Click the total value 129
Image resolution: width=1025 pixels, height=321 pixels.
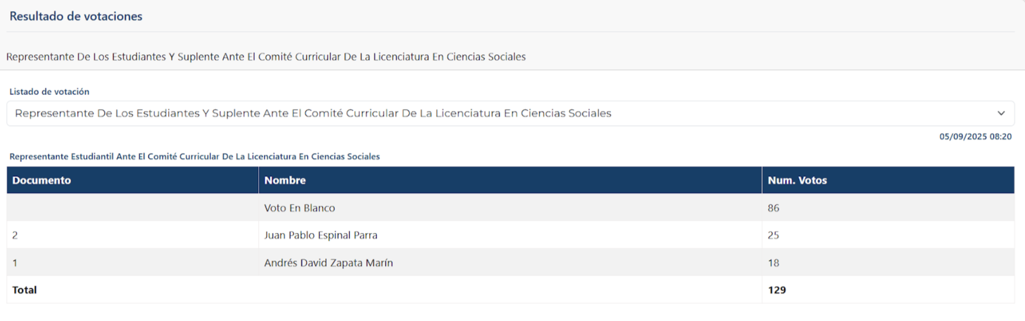777,290
